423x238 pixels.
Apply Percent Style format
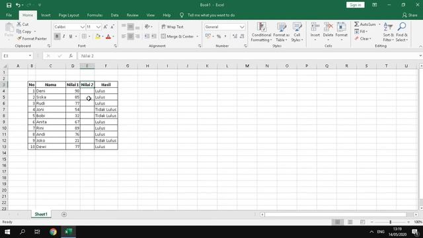point(219,36)
